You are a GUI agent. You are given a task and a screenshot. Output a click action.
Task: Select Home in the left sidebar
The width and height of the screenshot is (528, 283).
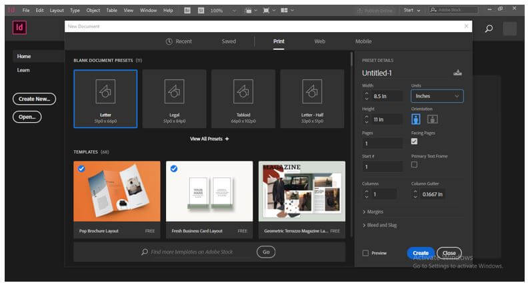(24, 56)
